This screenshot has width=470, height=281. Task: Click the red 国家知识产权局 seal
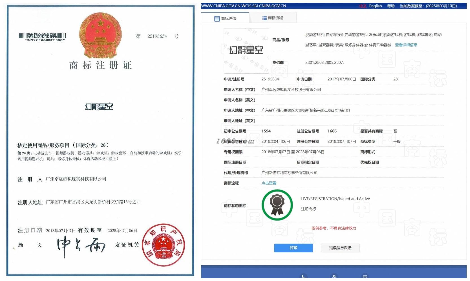point(164,245)
